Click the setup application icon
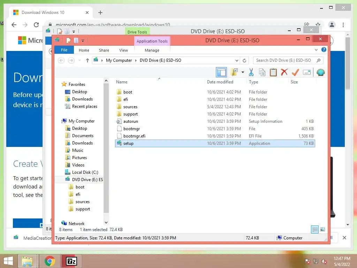Screen dimensions: 357x268 119,143
